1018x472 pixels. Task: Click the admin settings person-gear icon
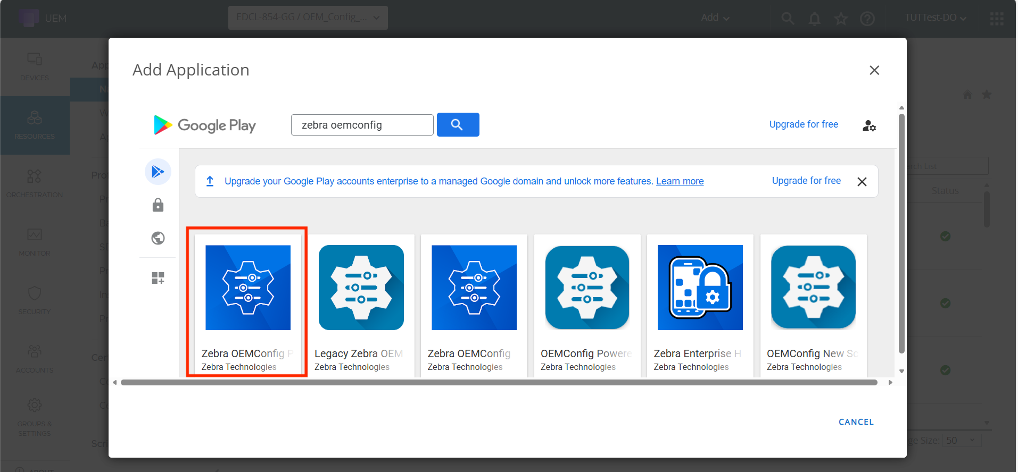click(869, 125)
